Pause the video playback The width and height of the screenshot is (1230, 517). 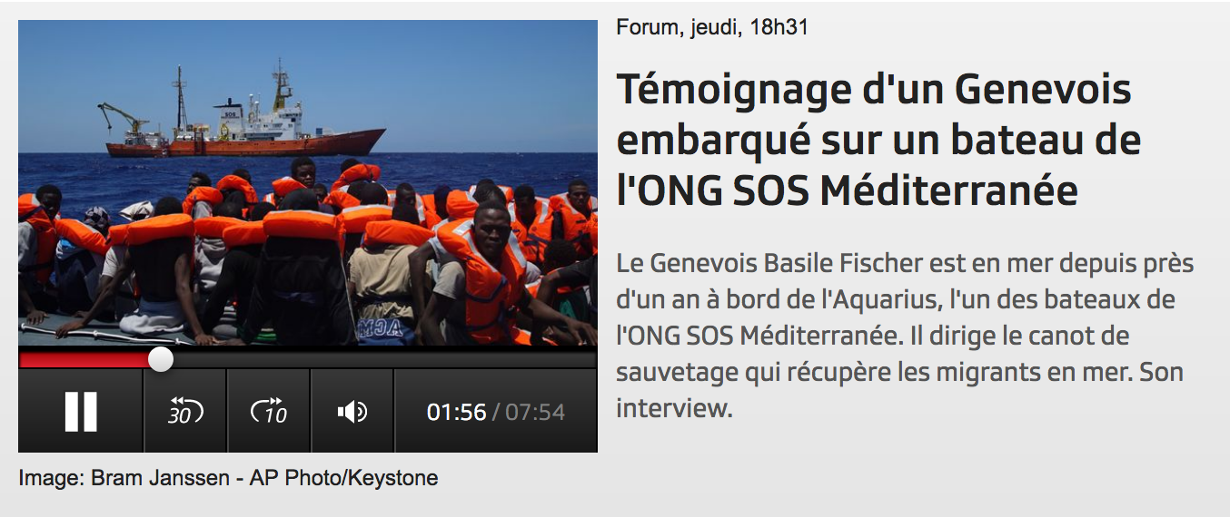click(80, 411)
